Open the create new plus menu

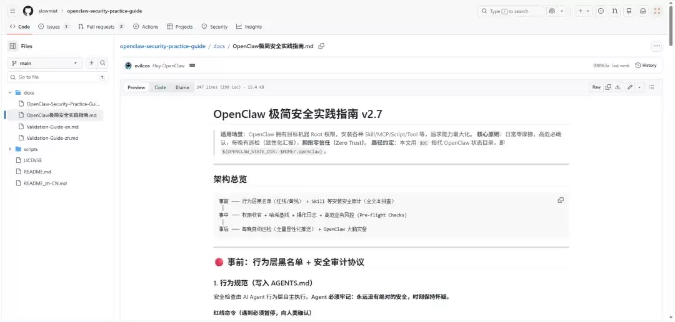584,11
